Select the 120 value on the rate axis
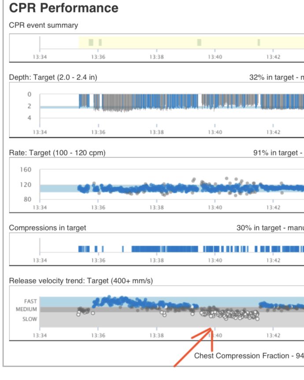 (x=26, y=184)
